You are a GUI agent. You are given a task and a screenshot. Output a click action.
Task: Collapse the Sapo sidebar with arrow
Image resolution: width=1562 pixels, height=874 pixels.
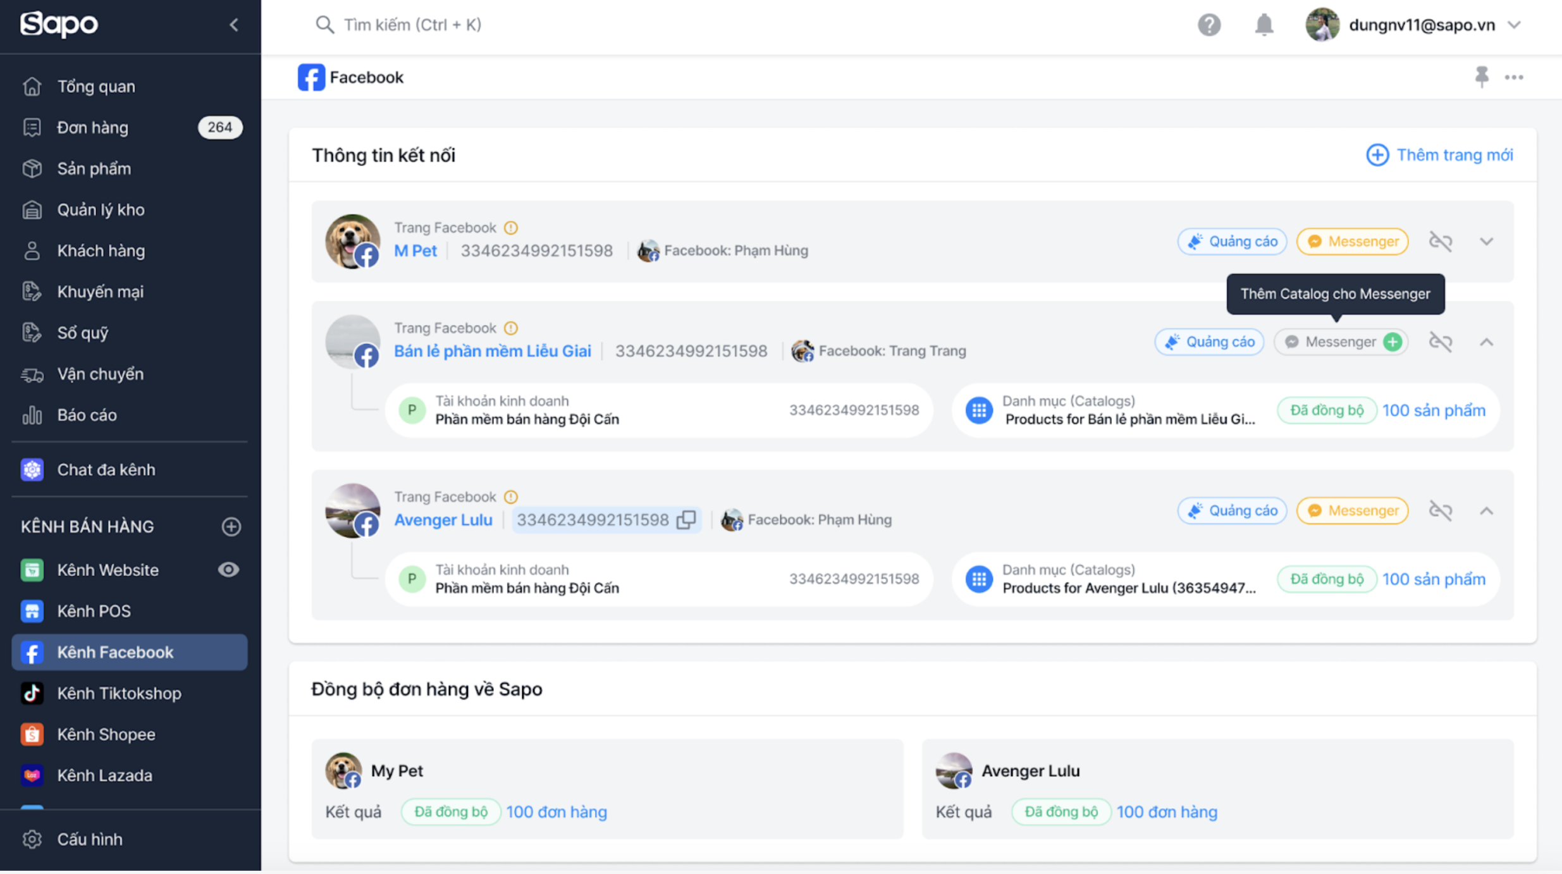(234, 25)
